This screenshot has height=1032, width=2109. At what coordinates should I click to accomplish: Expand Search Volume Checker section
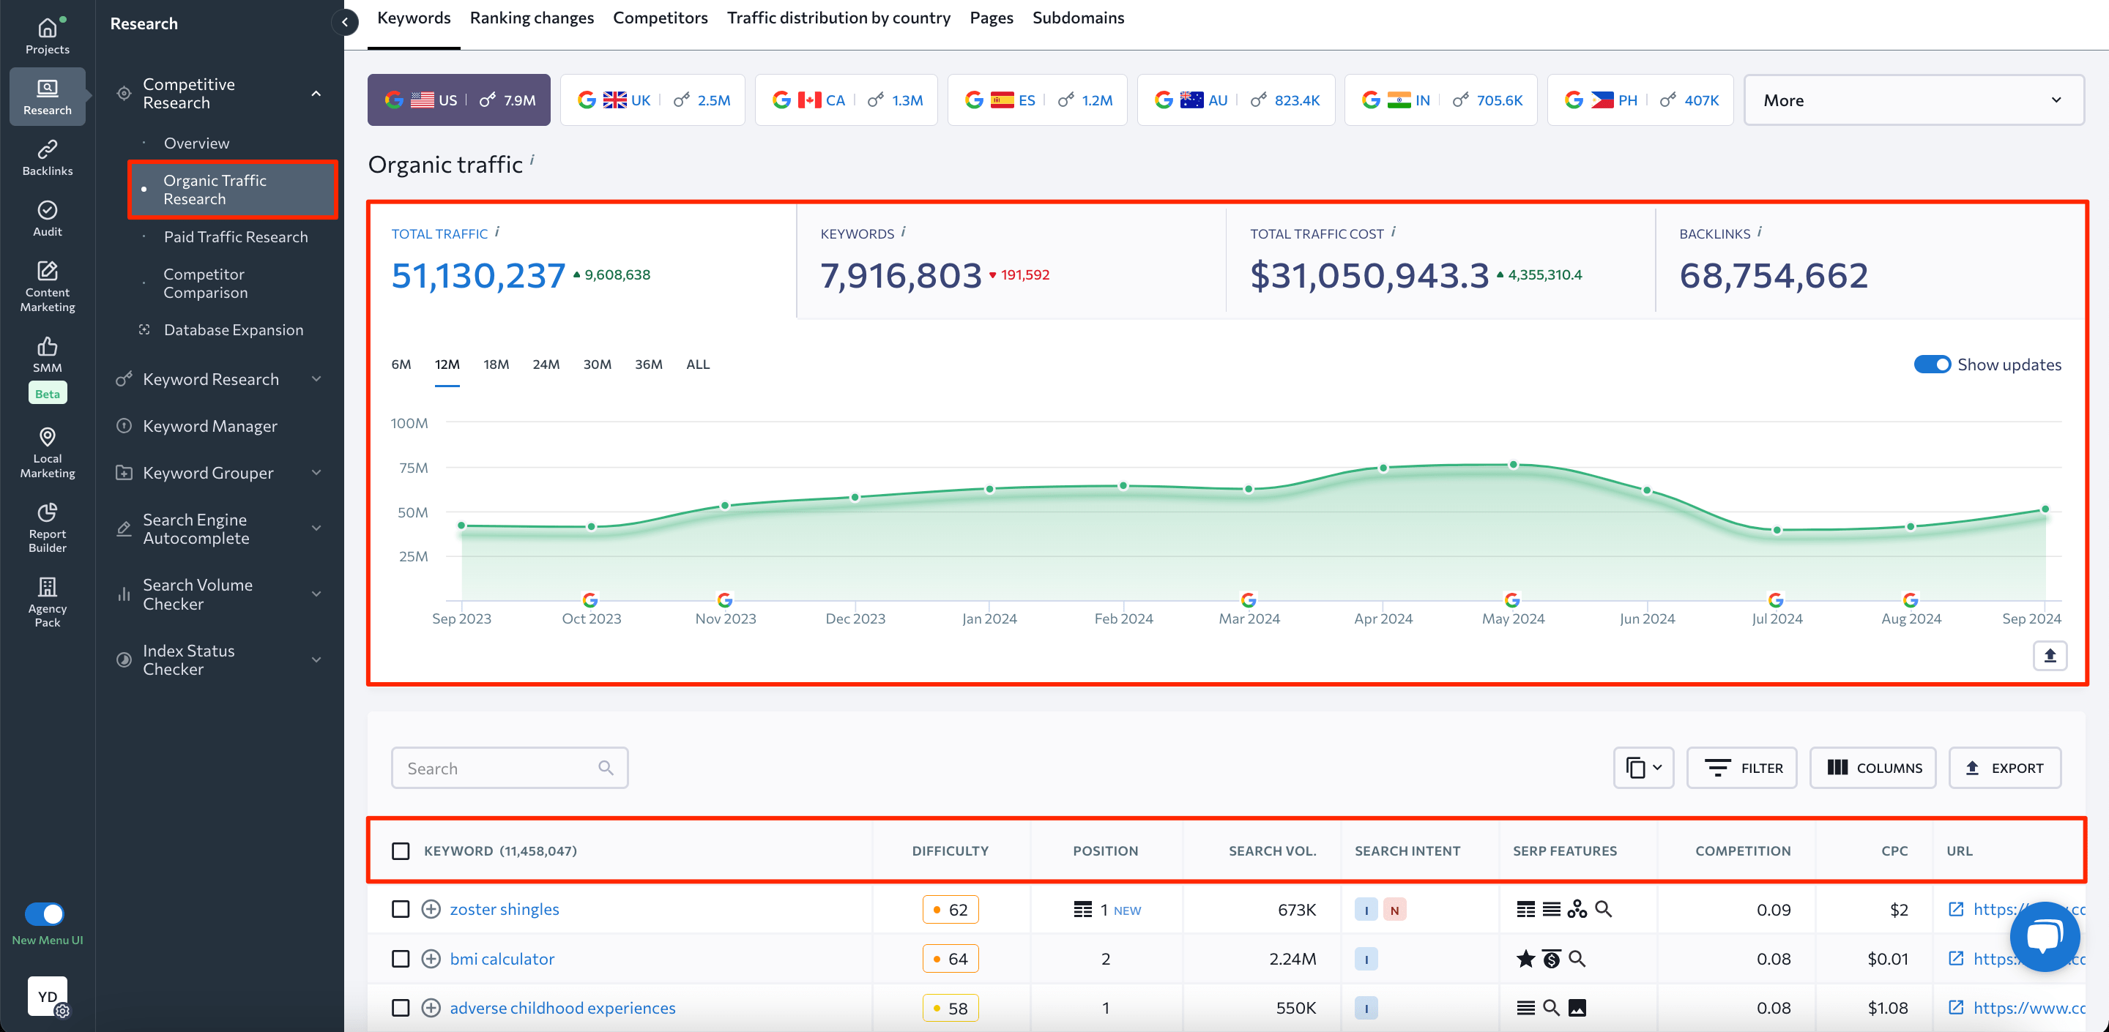tap(316, 594)
